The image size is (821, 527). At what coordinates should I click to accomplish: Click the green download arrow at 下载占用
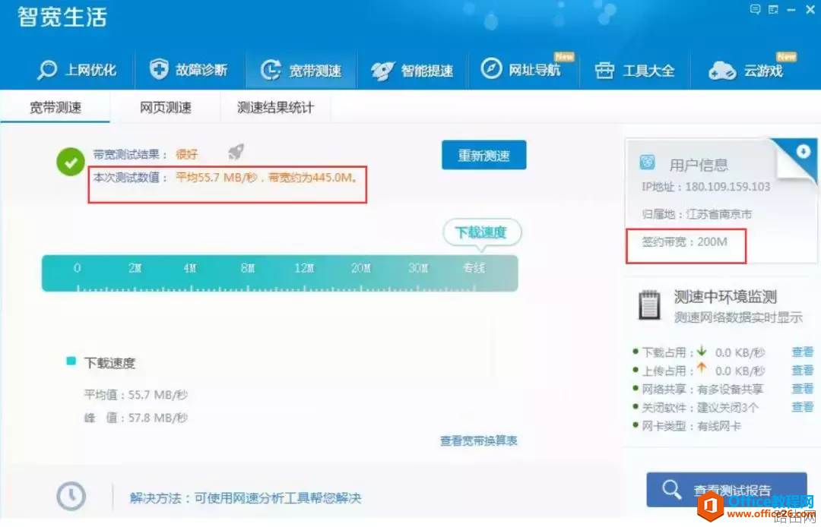(702, 351)
